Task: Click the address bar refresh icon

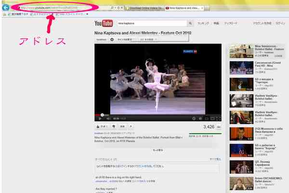Action: click(x=118, y=8)
